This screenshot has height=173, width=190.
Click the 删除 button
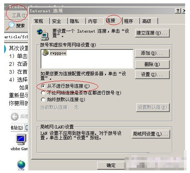point(152,64)
